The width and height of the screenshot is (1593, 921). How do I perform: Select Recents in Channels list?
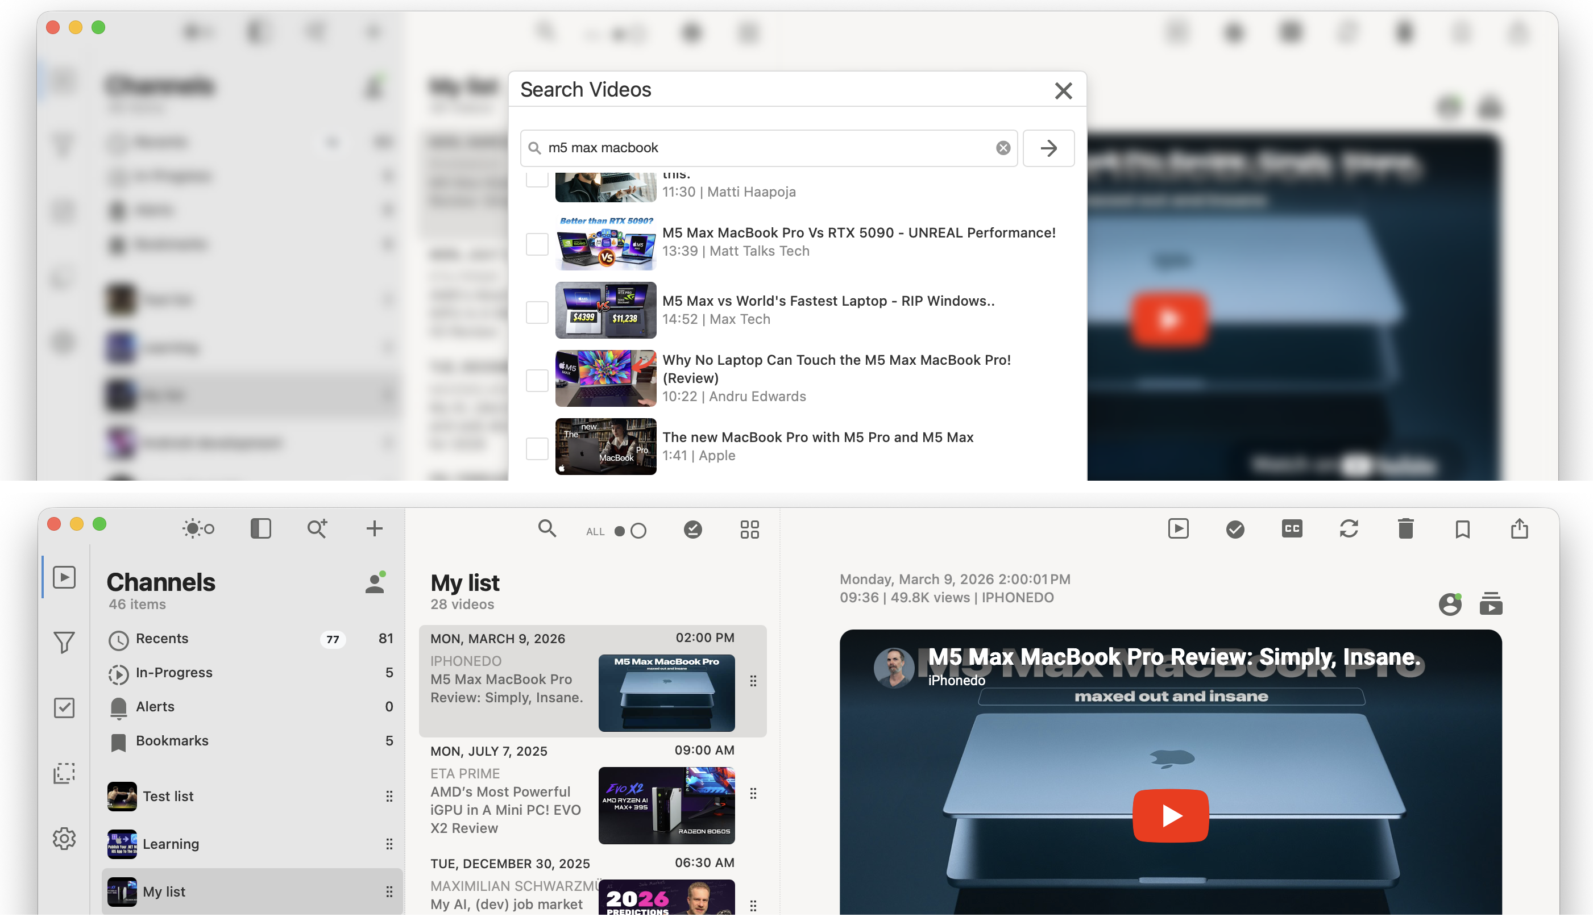[162, 639]
